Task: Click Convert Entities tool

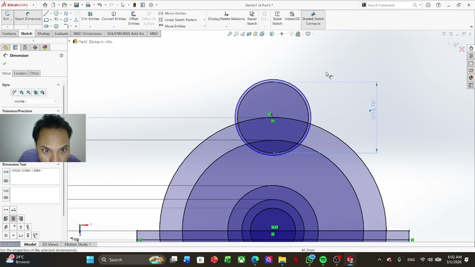Action: [x=114, y=16]
